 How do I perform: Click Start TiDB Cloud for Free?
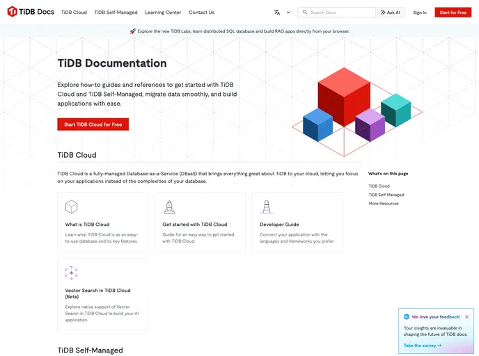coord(93,124)
